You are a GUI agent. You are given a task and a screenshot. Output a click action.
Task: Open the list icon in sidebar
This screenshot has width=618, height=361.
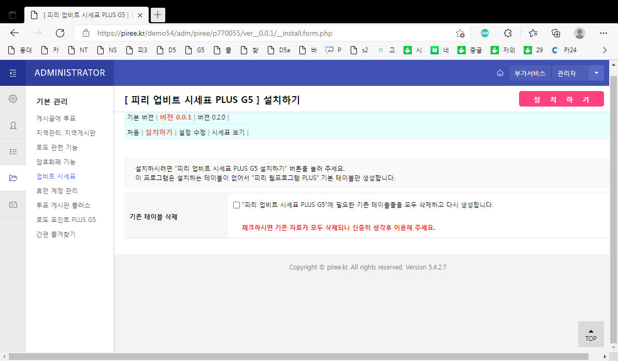[13, 152]
